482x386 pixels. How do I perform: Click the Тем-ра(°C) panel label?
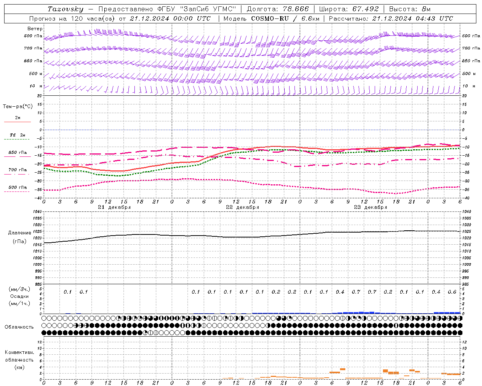coord(18,107)
